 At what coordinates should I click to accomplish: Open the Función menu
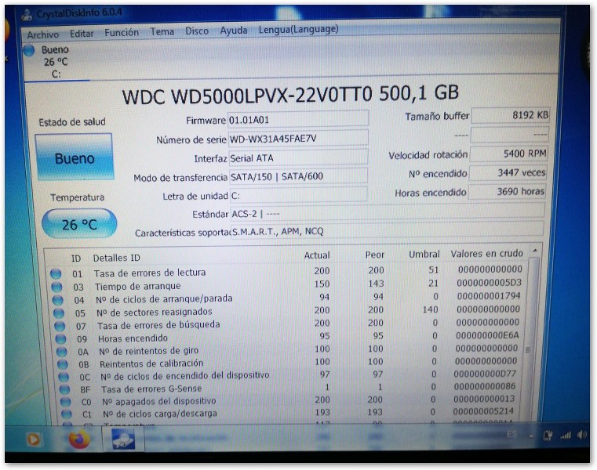tap(122, 33)
